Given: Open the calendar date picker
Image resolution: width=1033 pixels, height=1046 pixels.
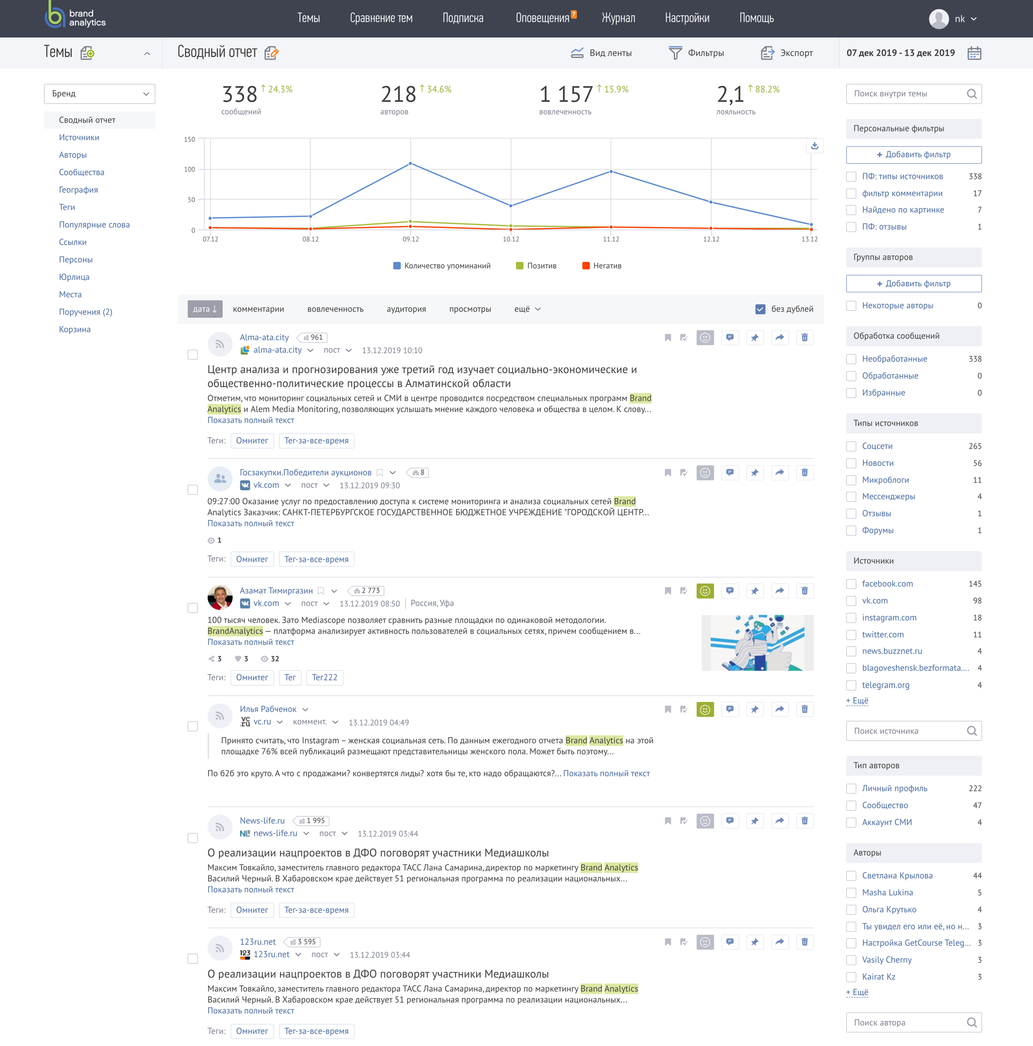Looking at the screenshot, I should point(974,52).
